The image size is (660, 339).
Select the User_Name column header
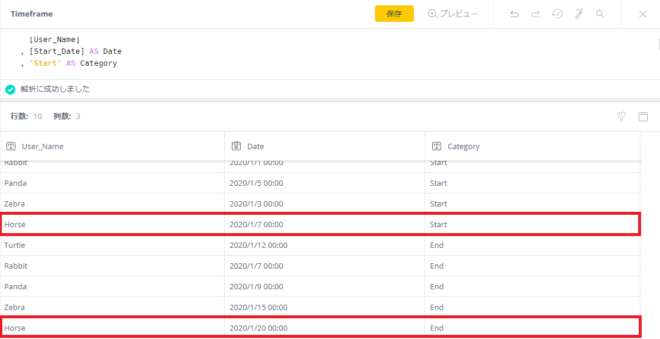[x=112, y=146]
